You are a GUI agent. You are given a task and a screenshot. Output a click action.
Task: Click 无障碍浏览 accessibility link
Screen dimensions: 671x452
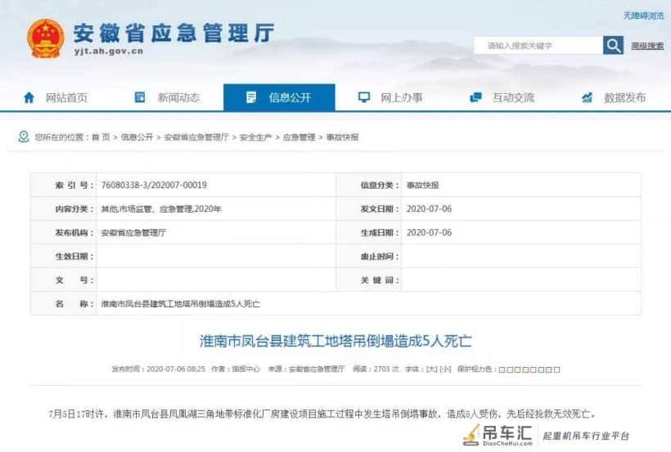point(644,16)
